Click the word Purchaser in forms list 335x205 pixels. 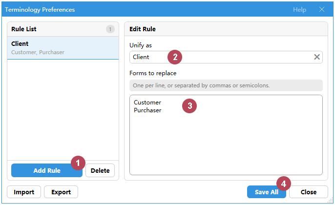(147, 110)
